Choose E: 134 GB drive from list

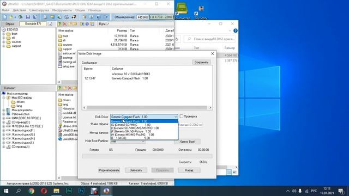point(144,138)
